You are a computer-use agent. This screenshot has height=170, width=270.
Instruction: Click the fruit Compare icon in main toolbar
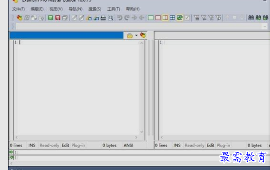point(19,18)
